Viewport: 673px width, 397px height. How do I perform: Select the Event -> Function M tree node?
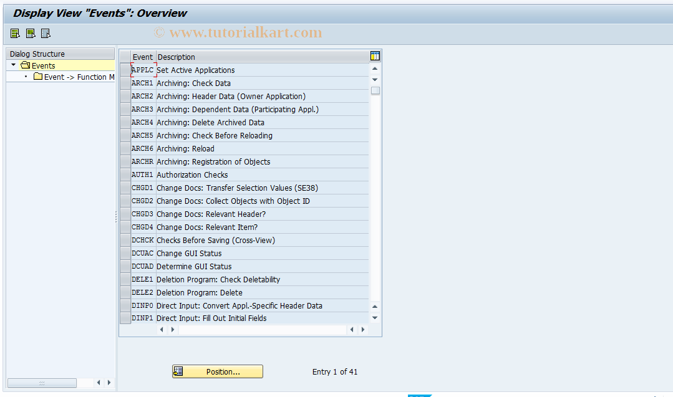(x=79, y=77)
